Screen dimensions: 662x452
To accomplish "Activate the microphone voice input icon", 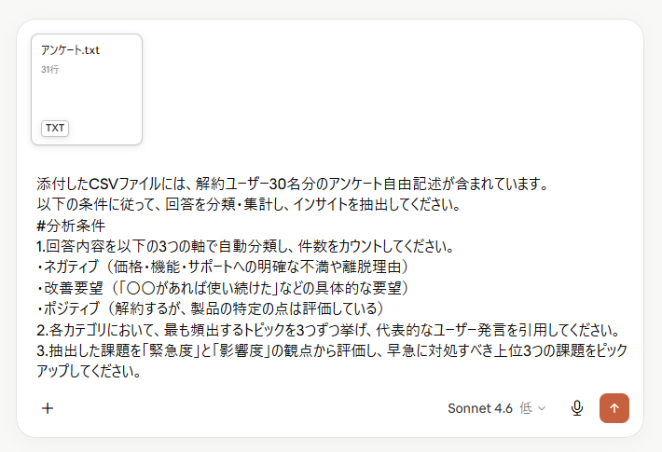I will (577, 408).
